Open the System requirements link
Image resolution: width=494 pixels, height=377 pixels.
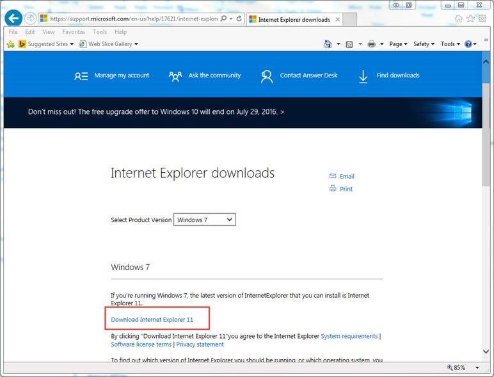349,336
